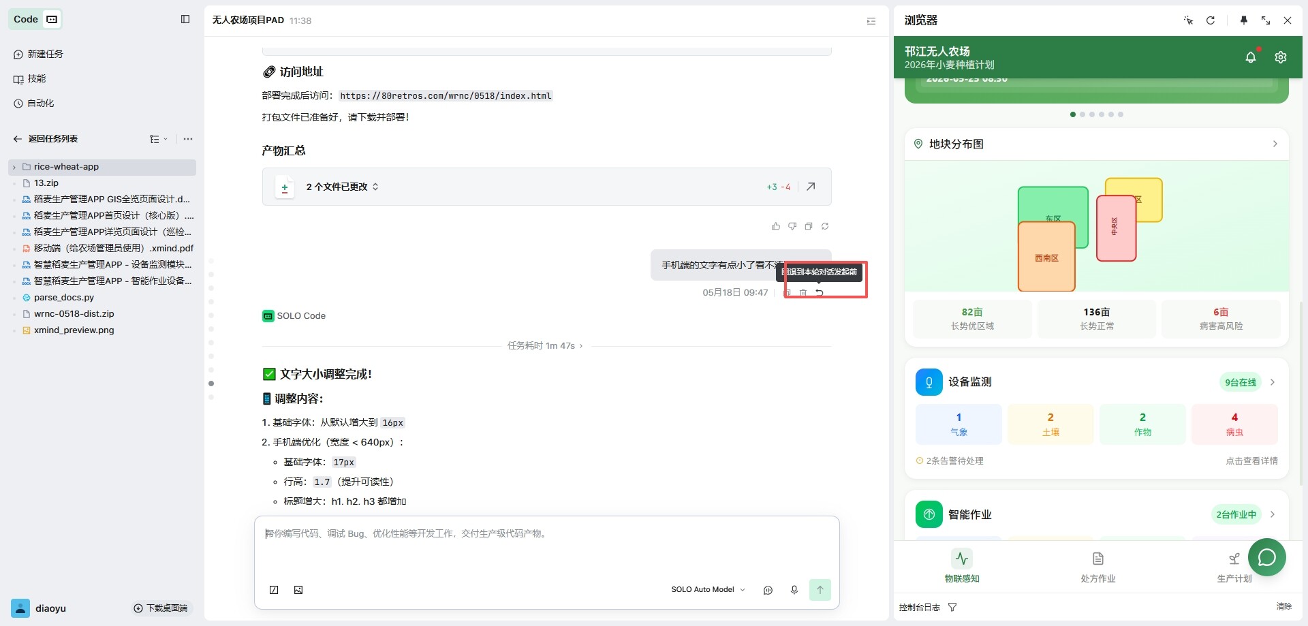Expand the 任务耗时 1m 47s details

[x=545, y=346]
